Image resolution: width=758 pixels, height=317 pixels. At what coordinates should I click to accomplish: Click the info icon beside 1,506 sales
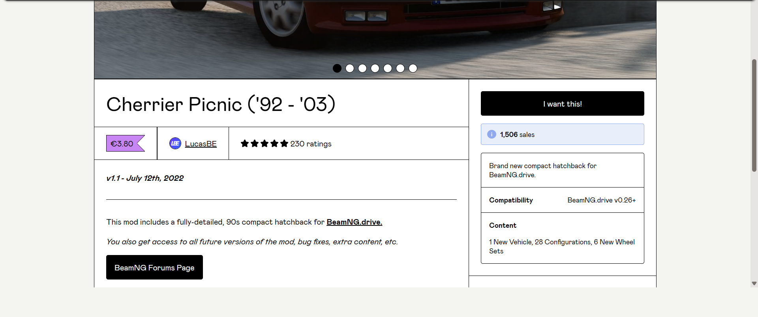pyautogui.click(x=492, y=134)
